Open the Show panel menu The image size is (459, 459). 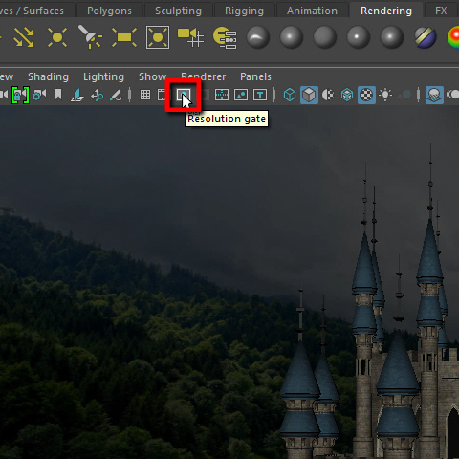coord(152,76)
